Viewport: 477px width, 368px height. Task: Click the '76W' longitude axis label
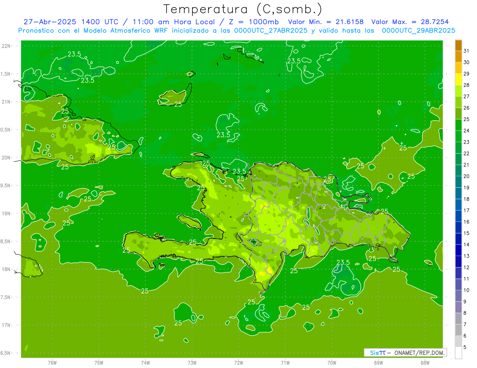pyautogui.click(x=52, y=362)
